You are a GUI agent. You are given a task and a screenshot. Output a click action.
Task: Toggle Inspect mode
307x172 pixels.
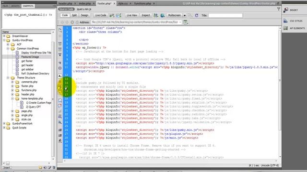146,15
